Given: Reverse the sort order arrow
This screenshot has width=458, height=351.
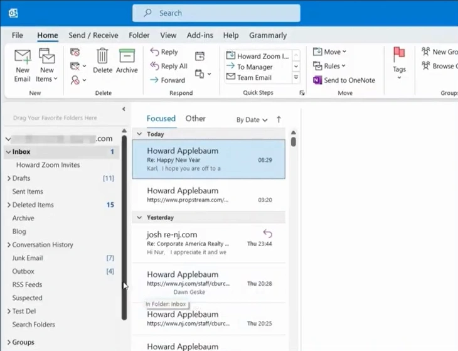Looking at the screenshot, I should pyautogui.click(x=279, y=119).
